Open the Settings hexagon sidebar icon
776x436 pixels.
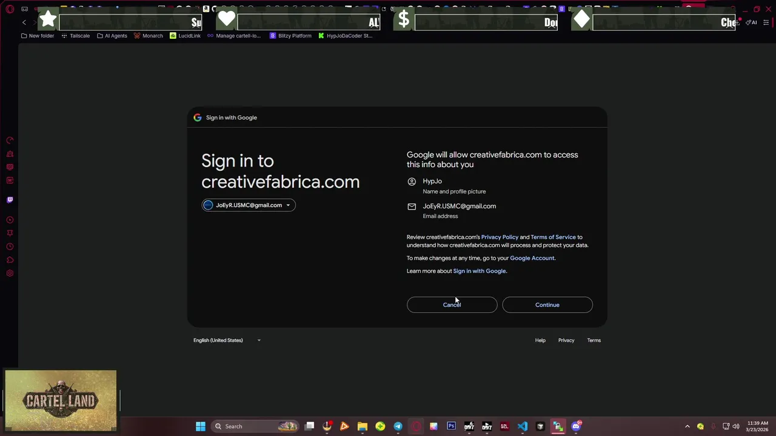coord(10,273)
